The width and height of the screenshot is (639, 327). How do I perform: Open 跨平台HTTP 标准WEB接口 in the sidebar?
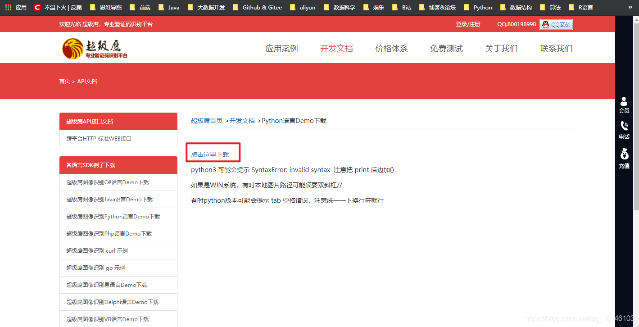point(118,139)
